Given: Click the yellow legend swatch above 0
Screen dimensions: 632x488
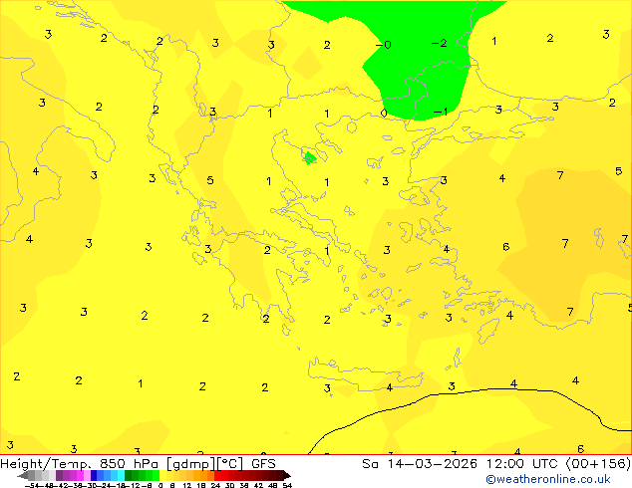Looking at the screenshot, I should [162, 475].
